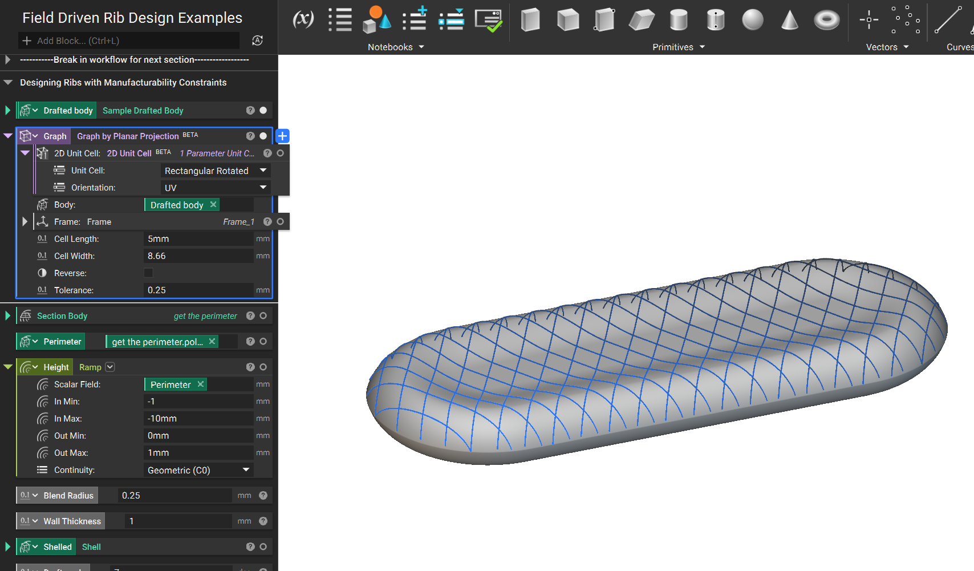Select the Sphere primitive icon
The height and width of the screenshot is (571, 974).
[752, 20]
